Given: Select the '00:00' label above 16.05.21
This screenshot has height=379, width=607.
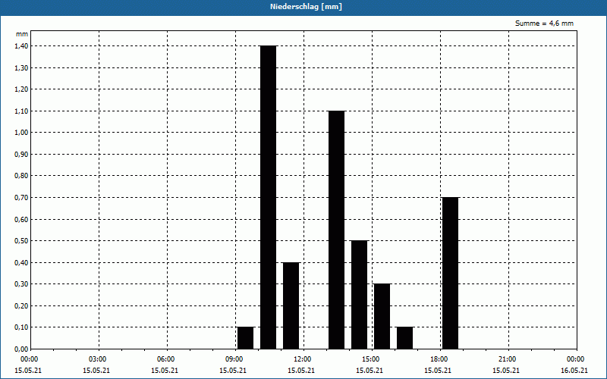Looking at the screenshot, I should tap(577, 359).
